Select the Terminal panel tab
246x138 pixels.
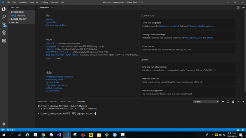point(81,102)
